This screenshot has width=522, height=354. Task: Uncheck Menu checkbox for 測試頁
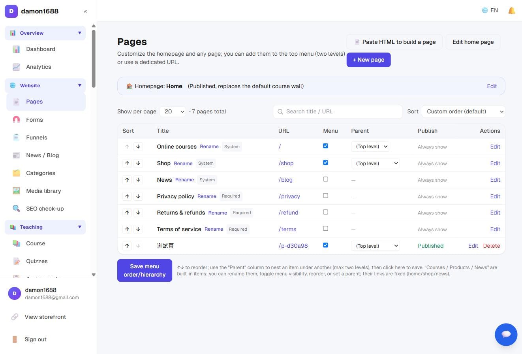[x=325, y=245]
